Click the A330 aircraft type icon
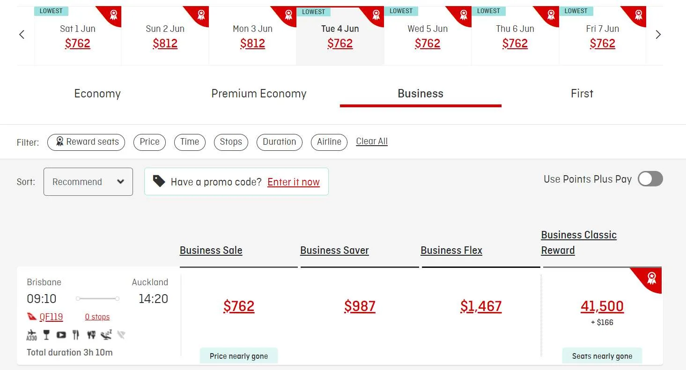 point(31,335)
